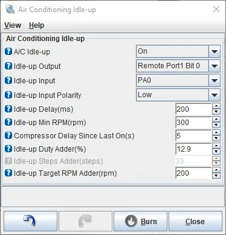
Task: Open the A/C Idle-up dropdown showing On
Action: (x=178, y=51)
